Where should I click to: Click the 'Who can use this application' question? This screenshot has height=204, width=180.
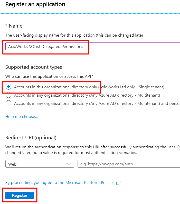pos(49,76)
